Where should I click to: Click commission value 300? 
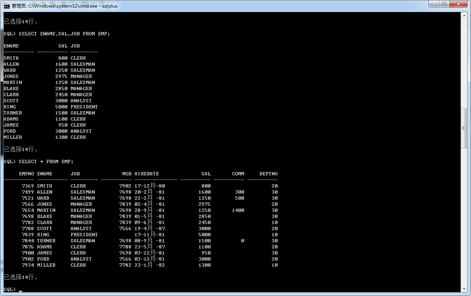(x=239, y=192)
